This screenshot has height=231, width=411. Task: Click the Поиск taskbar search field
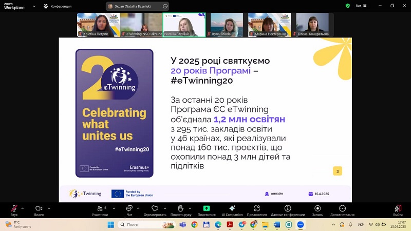click(x=147, y=224)
